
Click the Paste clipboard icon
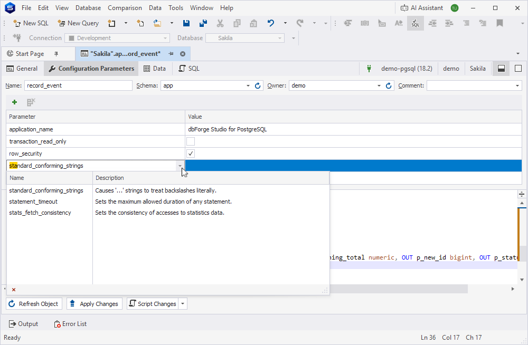click(x=253, y=23)
